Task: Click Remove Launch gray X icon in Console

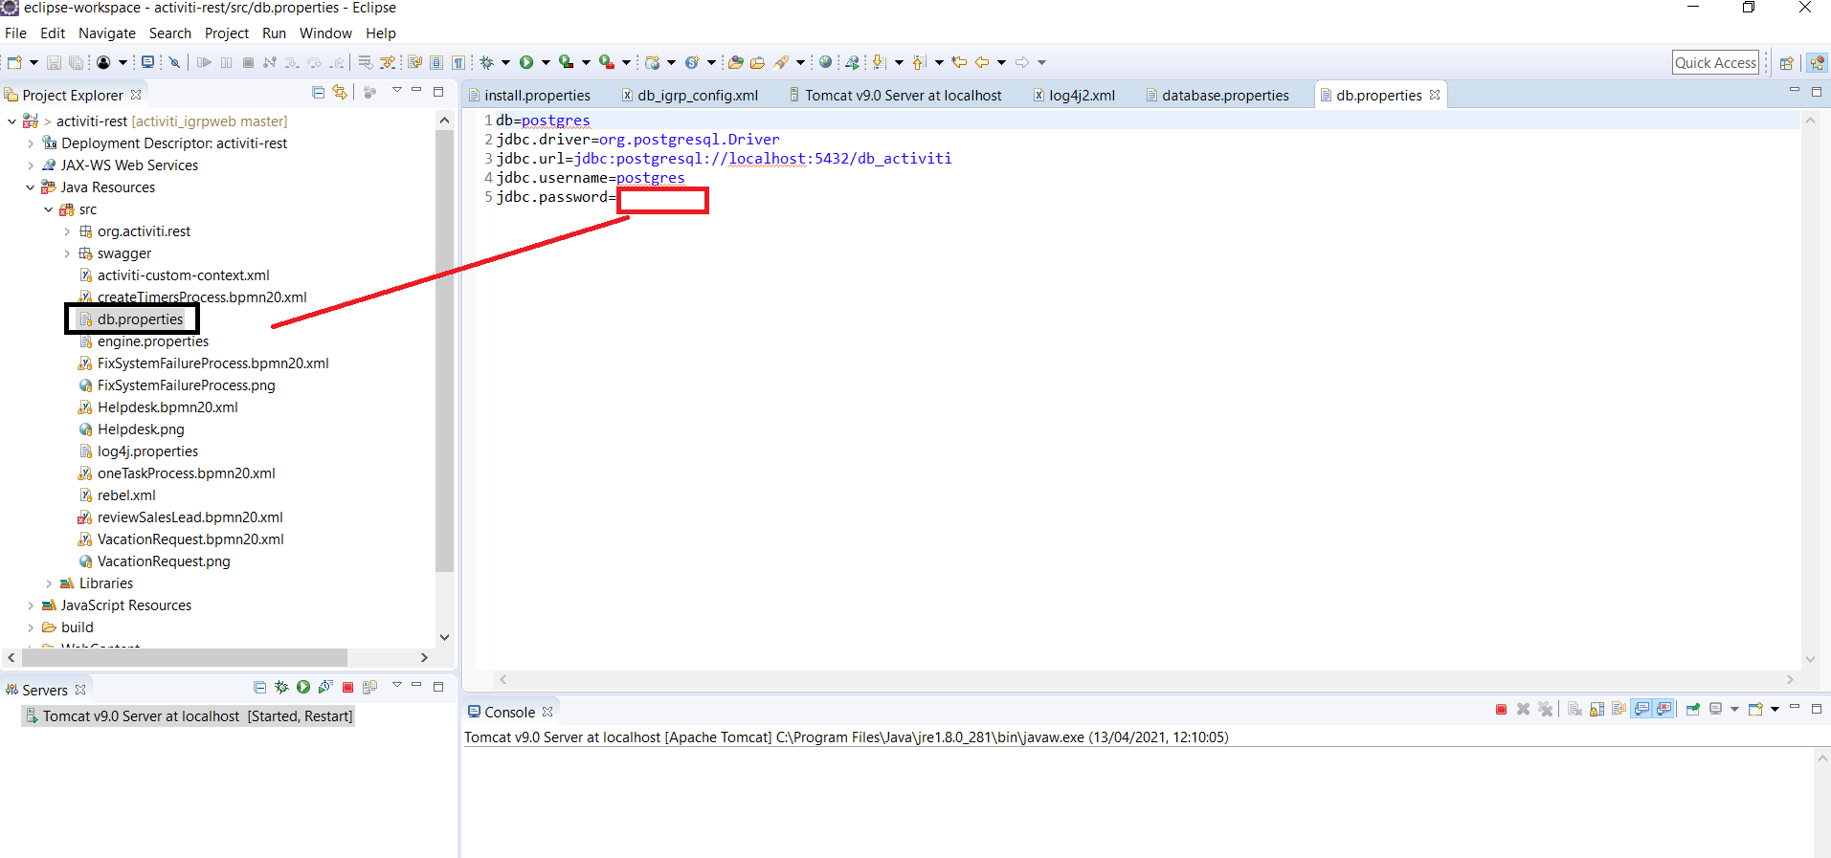Action: click(1523, 710)
